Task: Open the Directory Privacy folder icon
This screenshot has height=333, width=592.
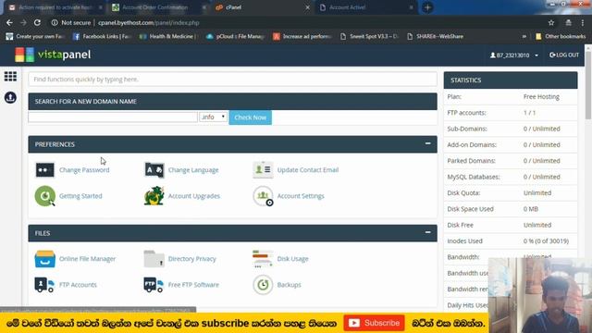Action: pos(154,259)
